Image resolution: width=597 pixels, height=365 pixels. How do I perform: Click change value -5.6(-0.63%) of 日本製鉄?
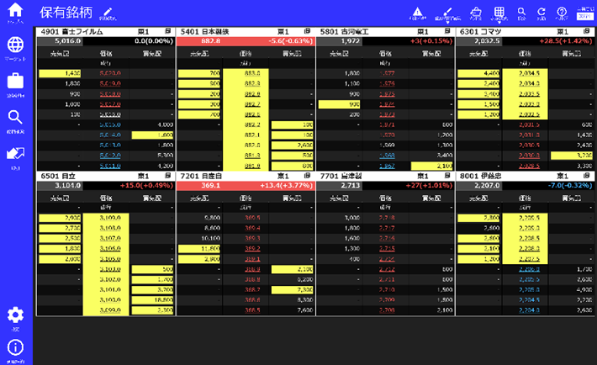(x=290, y=41)
